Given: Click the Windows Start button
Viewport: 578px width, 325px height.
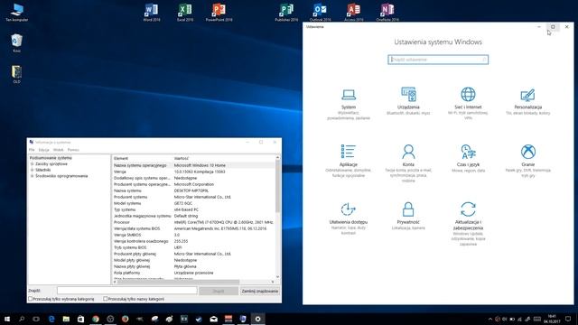Looking at the screenshot, I should click(x=7, y=319).
